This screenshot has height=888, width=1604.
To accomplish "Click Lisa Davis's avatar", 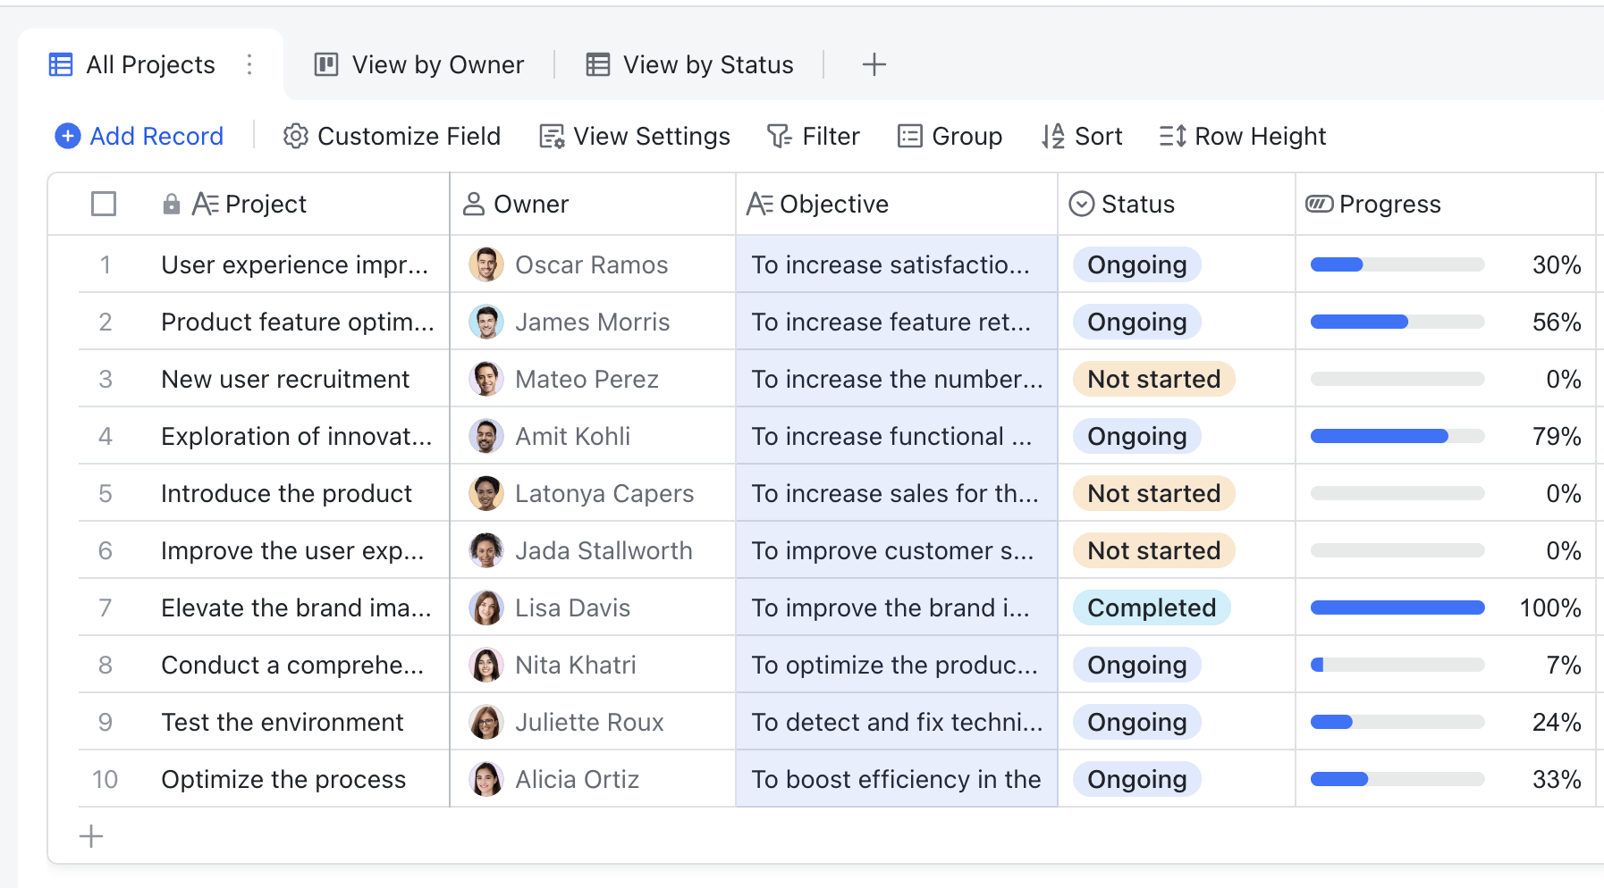I will tap(485, 607).
